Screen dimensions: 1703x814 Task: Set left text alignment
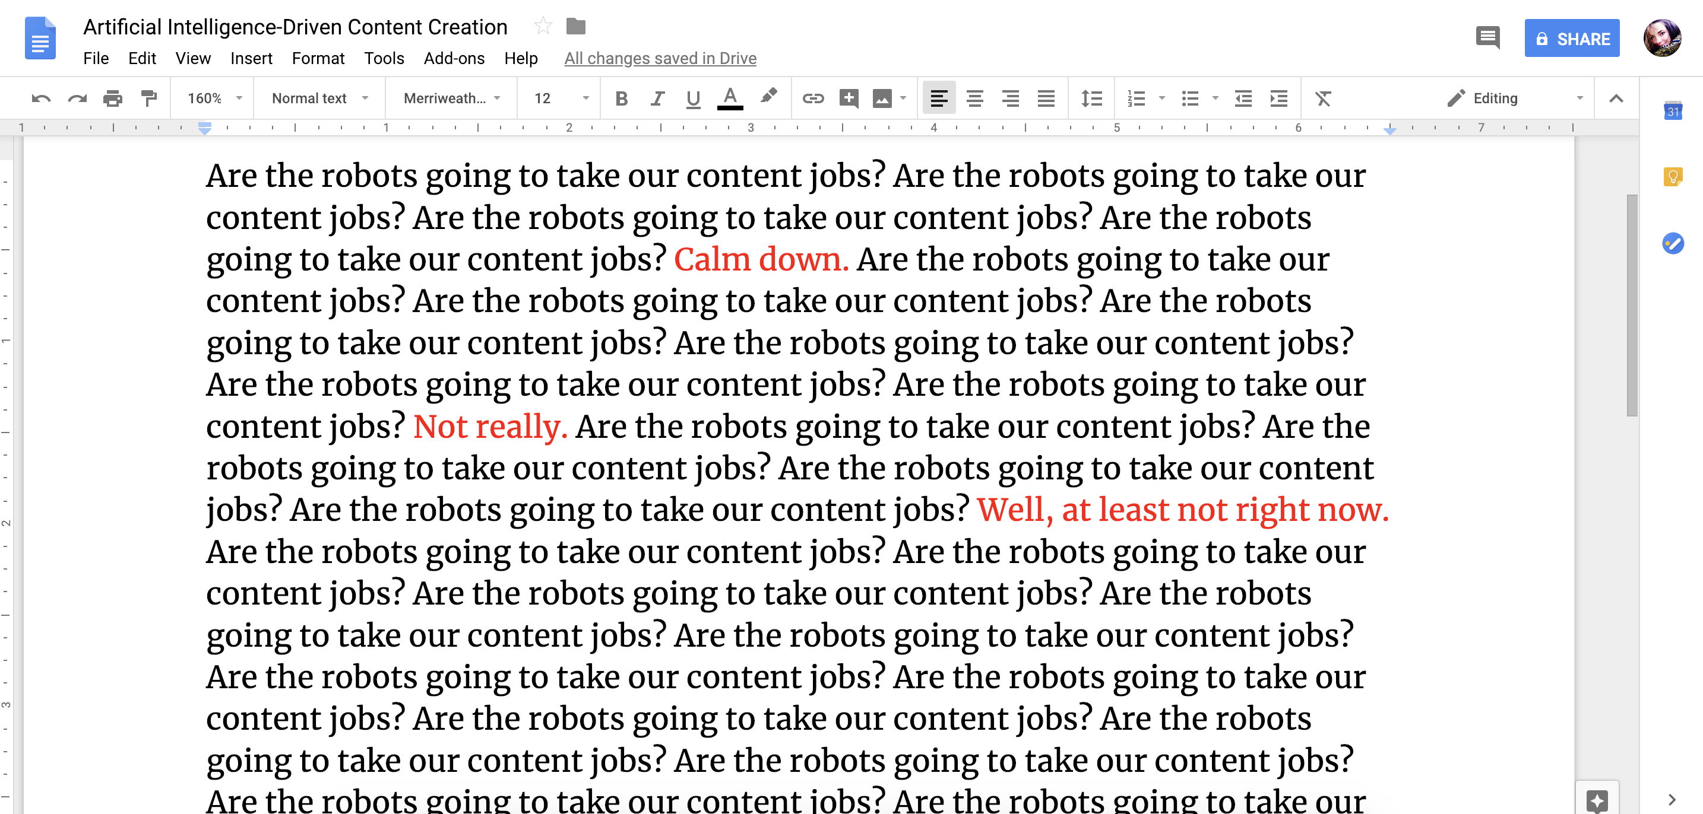point(939,98)
